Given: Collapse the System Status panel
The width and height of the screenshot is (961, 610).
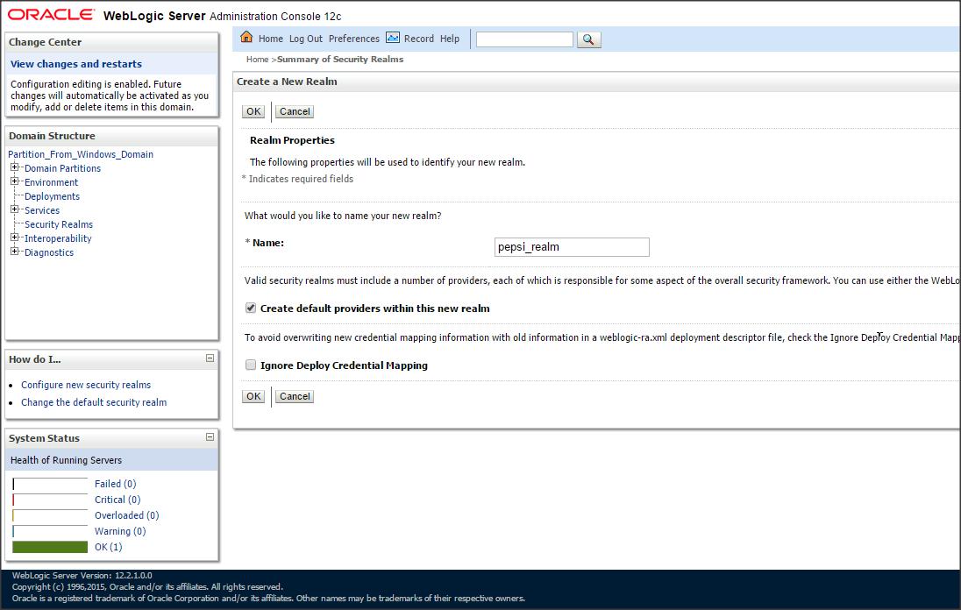Looking at the screenshot, I should click(210, 437).
